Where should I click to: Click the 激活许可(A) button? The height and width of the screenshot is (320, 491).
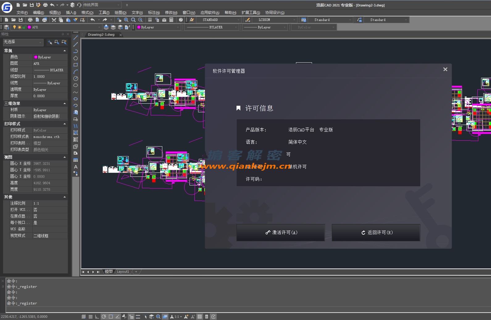point(281,232)
